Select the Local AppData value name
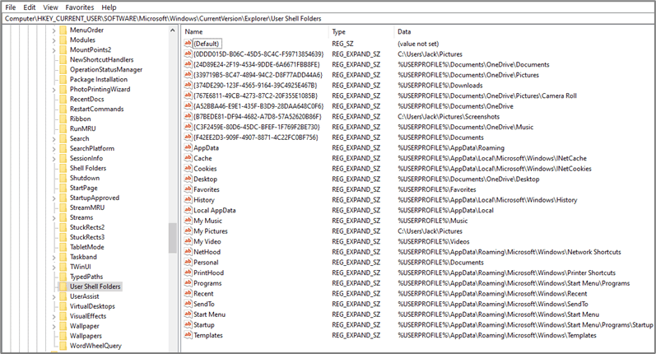 click(215, 211)
